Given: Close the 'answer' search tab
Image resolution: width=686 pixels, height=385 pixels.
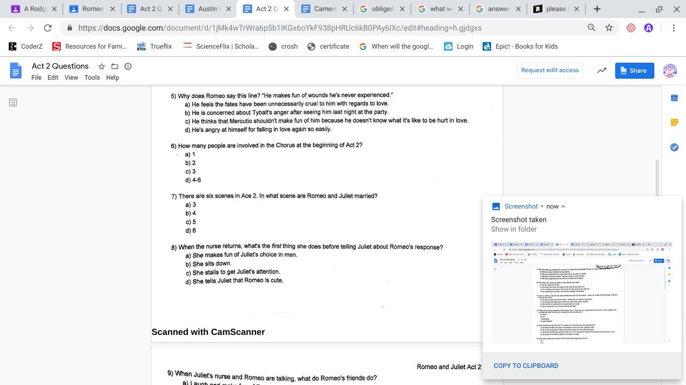Looking at the screenshot, I should coord(518,9).
